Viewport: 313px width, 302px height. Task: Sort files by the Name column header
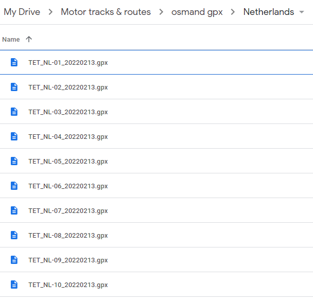(11, 39)
